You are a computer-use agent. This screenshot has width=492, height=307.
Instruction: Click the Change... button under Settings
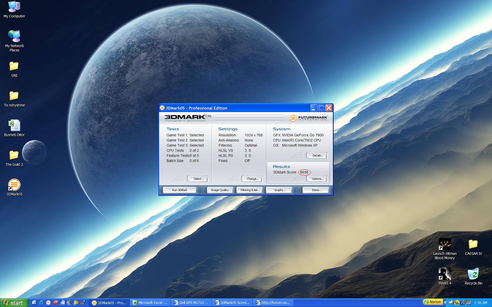click(252, 179)
